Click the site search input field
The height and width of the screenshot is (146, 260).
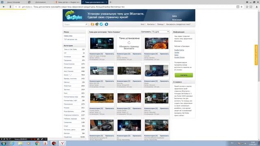coord(74,24)
